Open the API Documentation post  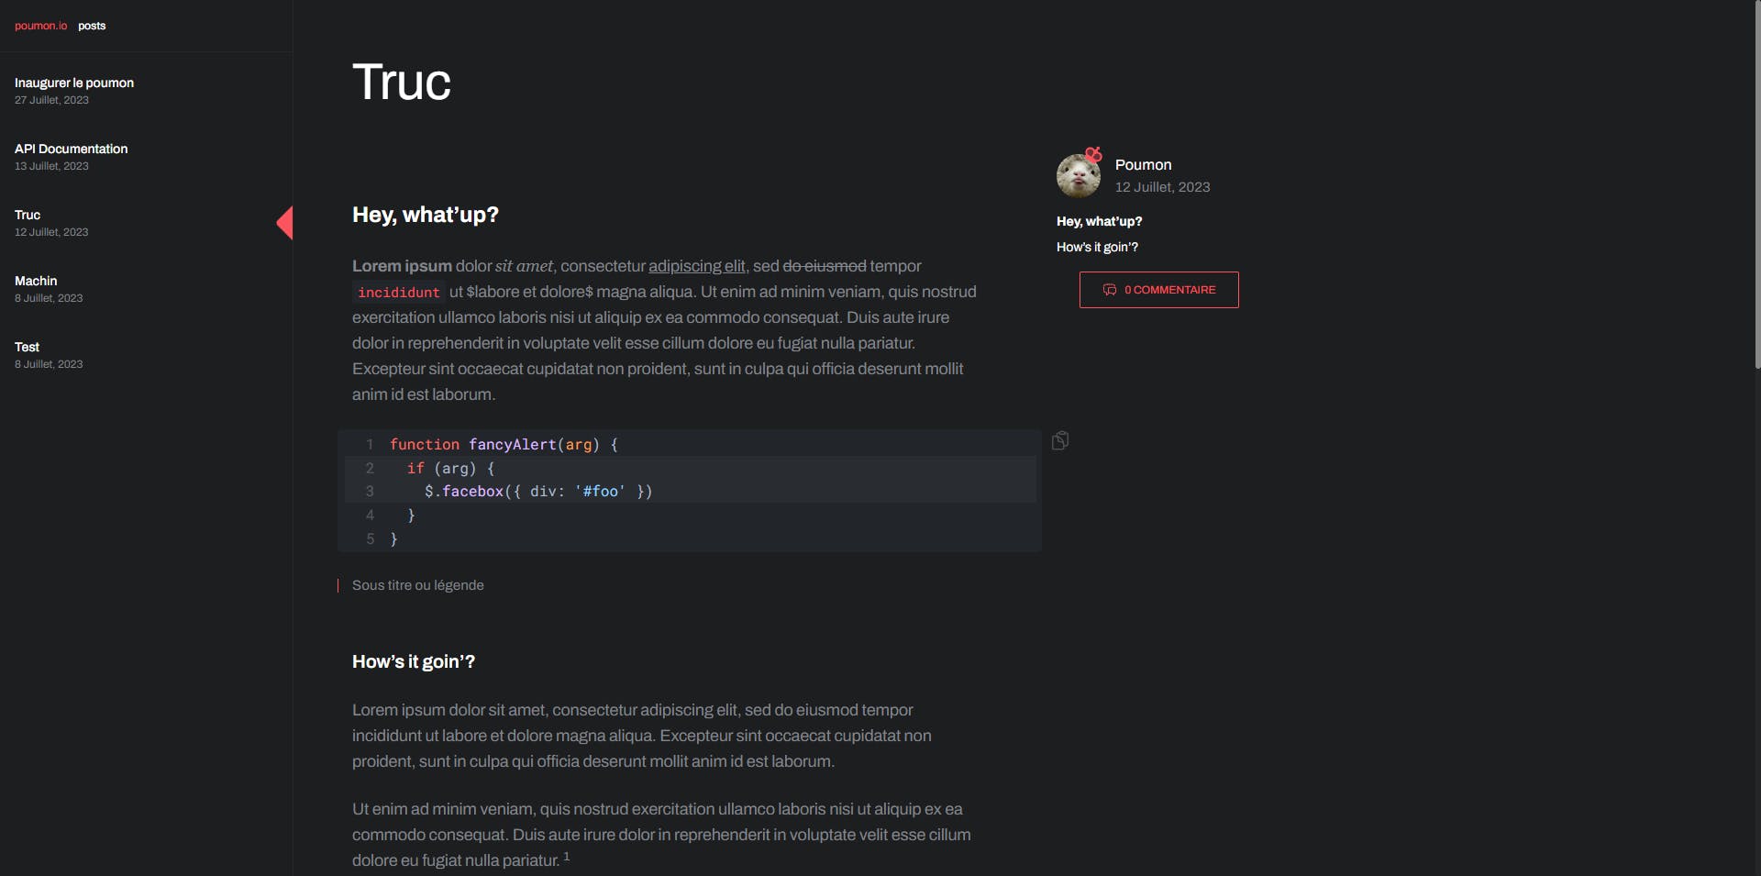click(x=71, y=149)
